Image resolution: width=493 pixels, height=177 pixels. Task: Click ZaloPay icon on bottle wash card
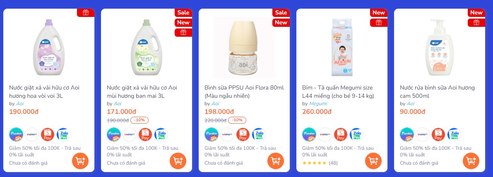(x=455, y=135)
